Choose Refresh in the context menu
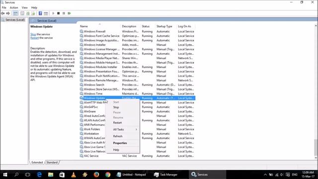 coord(118,136)
